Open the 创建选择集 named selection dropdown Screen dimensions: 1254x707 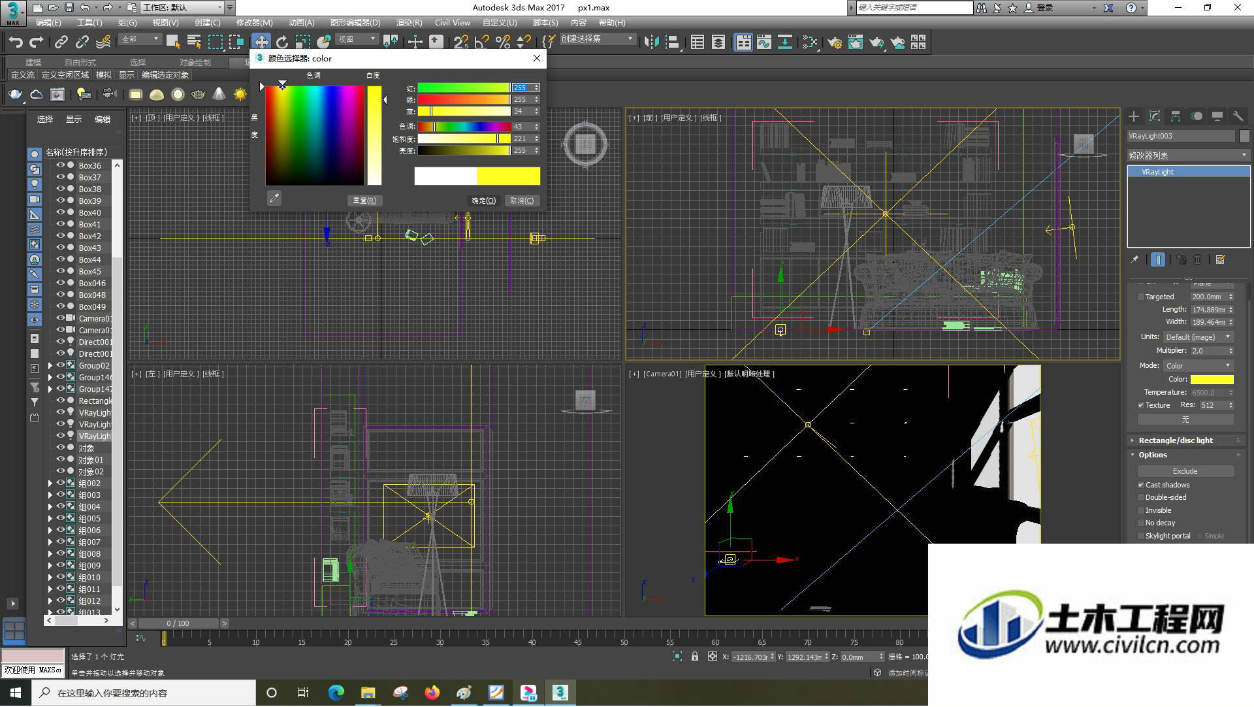tap(597, 39)
